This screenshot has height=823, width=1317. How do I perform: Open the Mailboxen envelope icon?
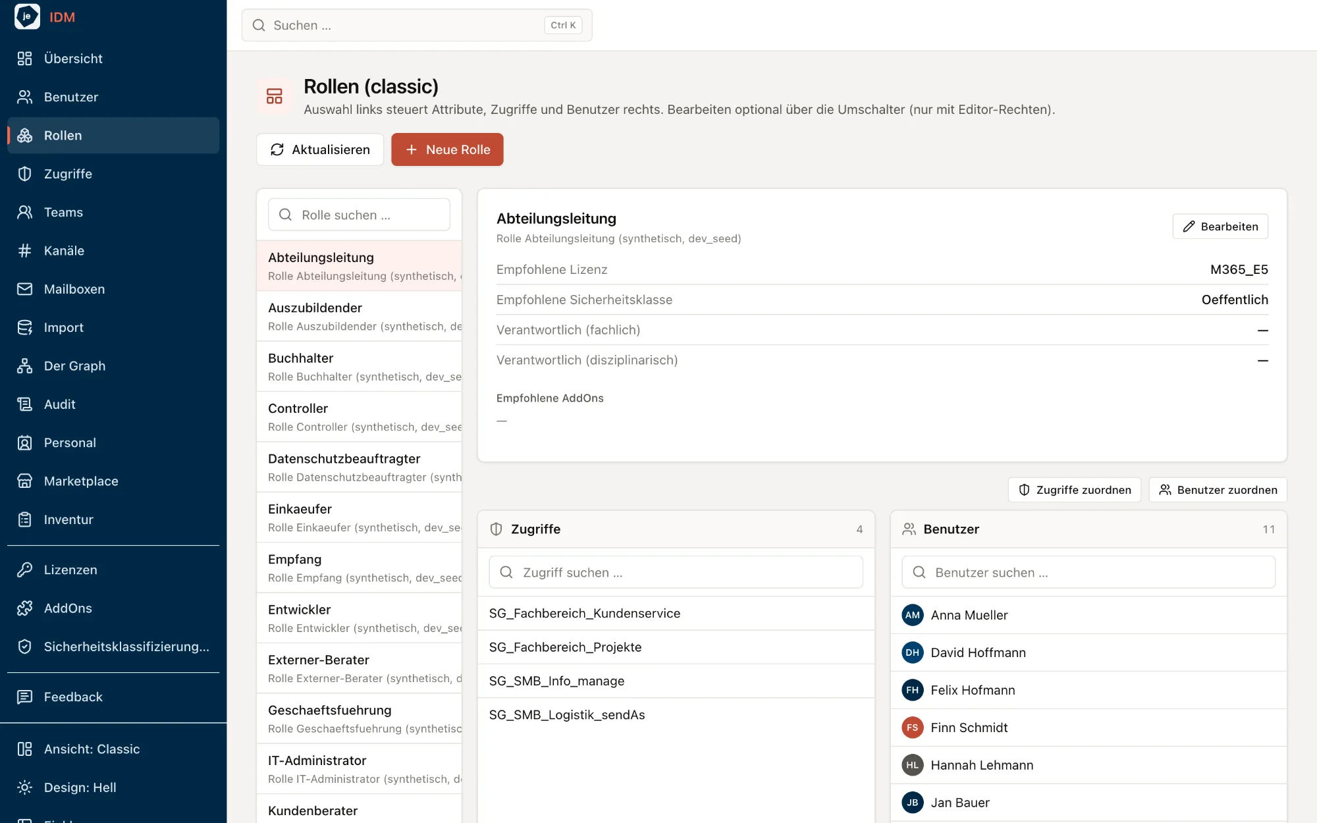24,289
